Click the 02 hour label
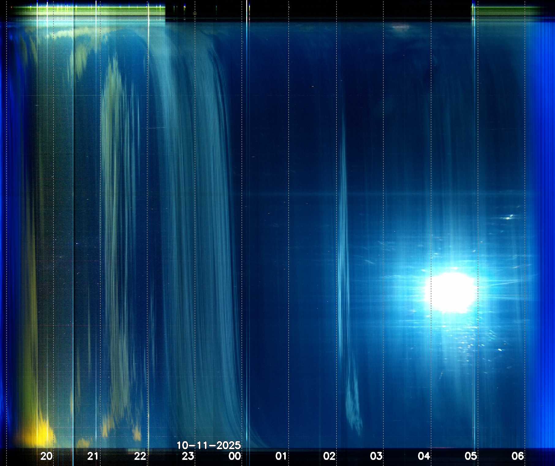 (329, 456)
